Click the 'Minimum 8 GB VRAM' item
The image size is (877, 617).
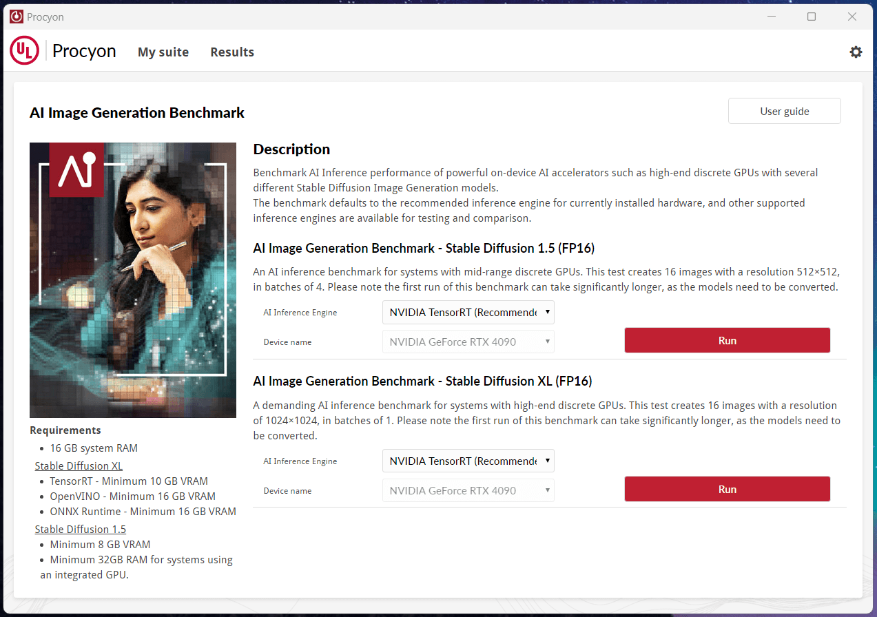tap(100, 545)
